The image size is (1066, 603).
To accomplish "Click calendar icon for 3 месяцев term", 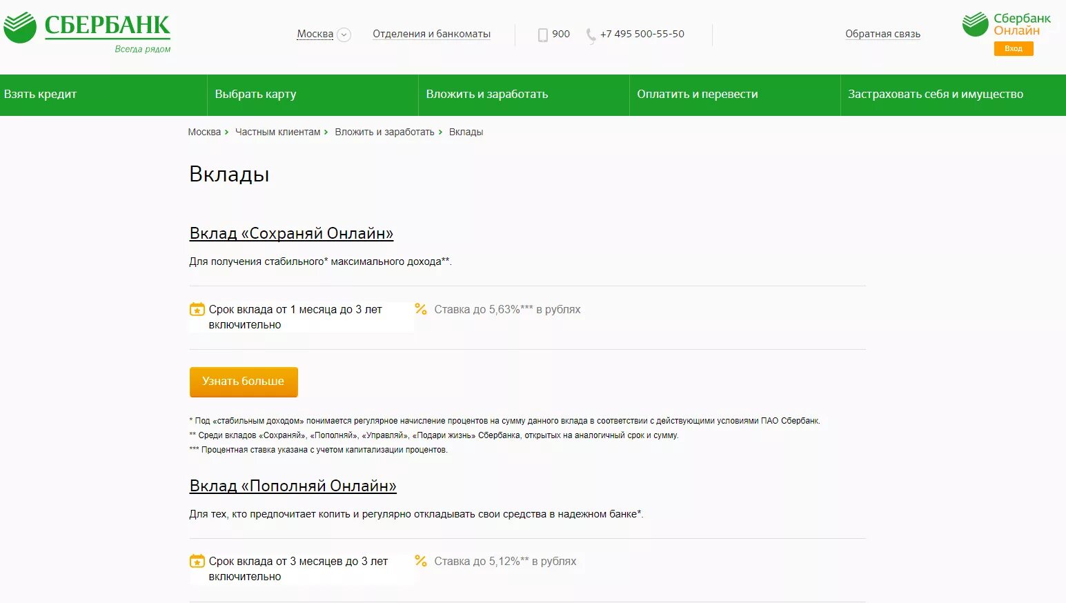I will [x=197, y=561].
